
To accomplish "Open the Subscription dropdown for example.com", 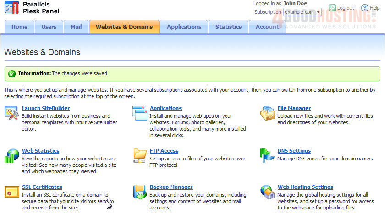I will click(302, 12).
